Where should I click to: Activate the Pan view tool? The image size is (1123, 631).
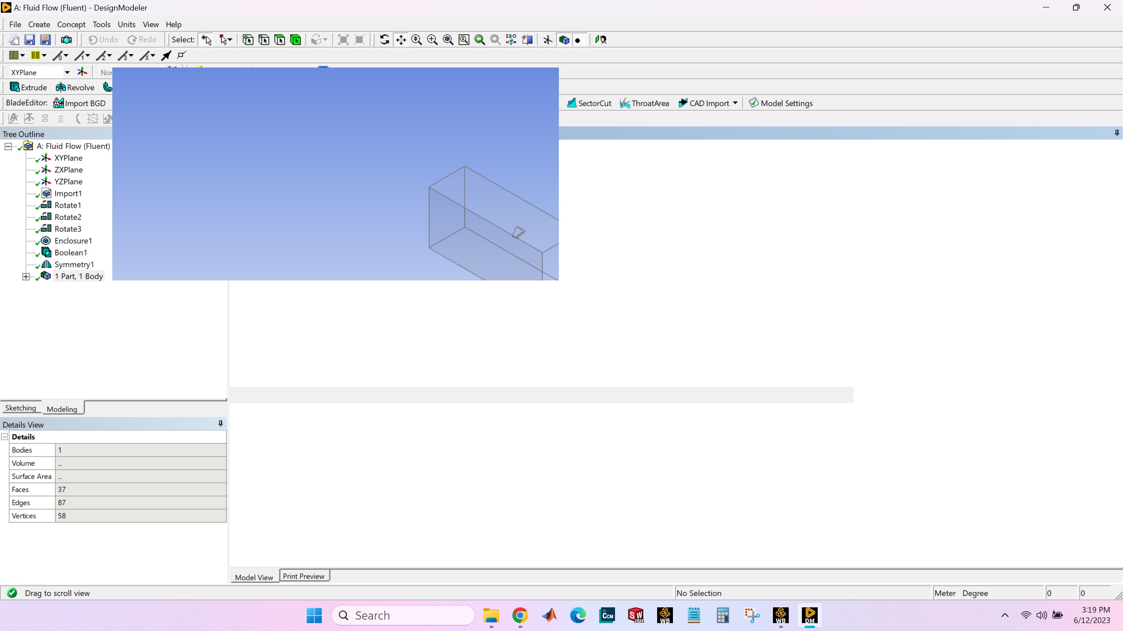[x=401, y=40]
